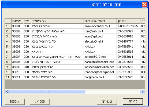Viewport: 149px width, 107px height.
Task: Select row header number 7
Action: [8, 57]
